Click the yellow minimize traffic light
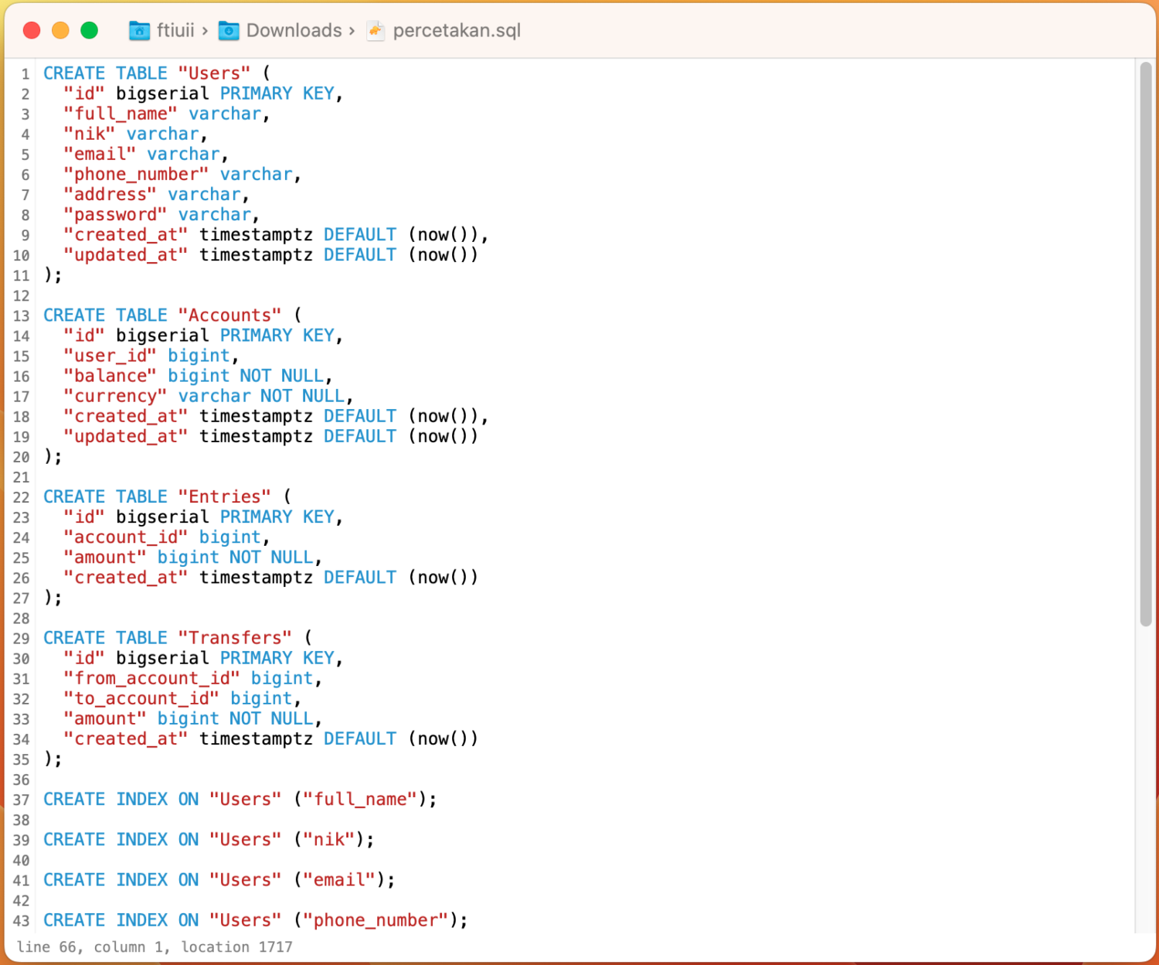 click(x=59, y=29)
